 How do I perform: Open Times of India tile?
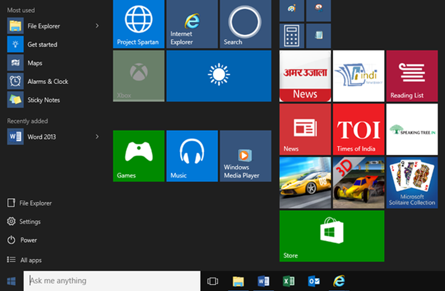(x=358, y=129)
